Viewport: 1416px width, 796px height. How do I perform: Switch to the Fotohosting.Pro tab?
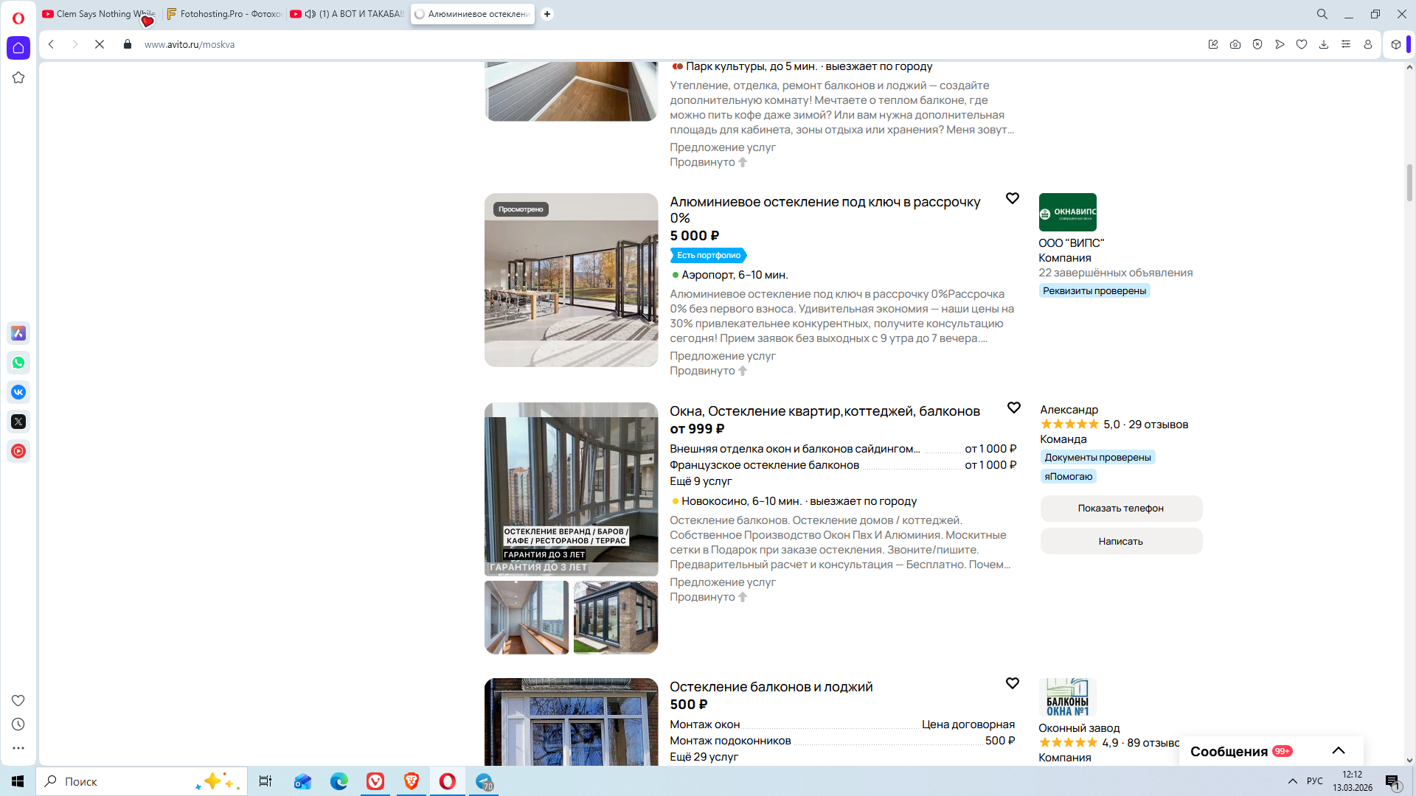pos(225,14)
